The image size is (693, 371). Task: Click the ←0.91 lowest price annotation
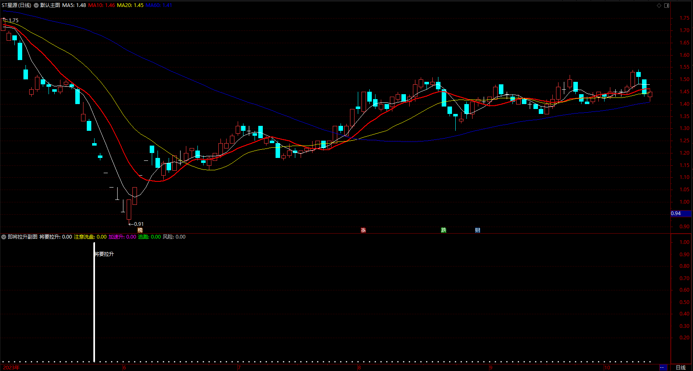click(136, 224)
